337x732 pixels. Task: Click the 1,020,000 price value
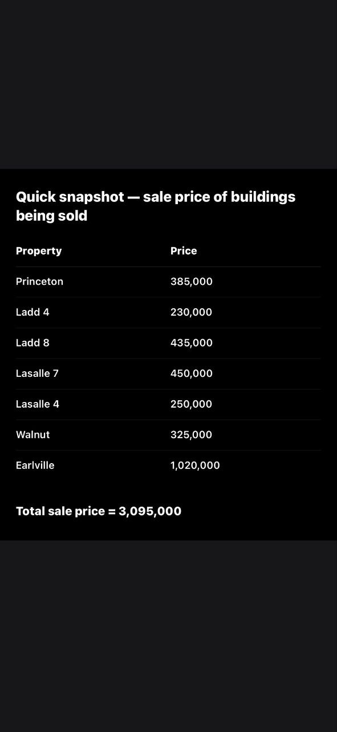(195, 466)
